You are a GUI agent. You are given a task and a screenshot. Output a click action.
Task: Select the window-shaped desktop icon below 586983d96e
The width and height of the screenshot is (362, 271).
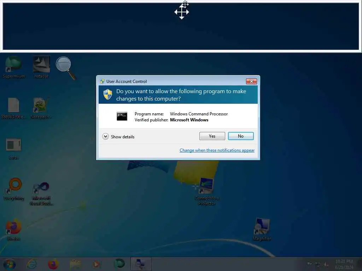click(x=13, y=149)
